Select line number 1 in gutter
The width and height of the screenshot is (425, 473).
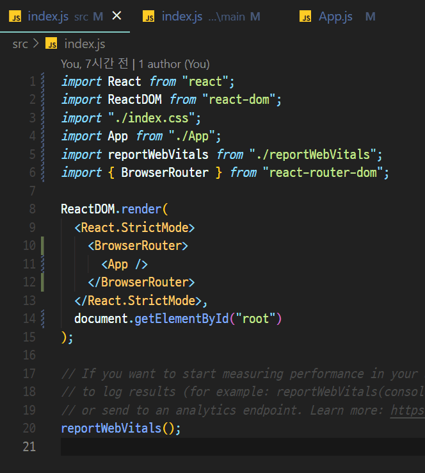32,81
